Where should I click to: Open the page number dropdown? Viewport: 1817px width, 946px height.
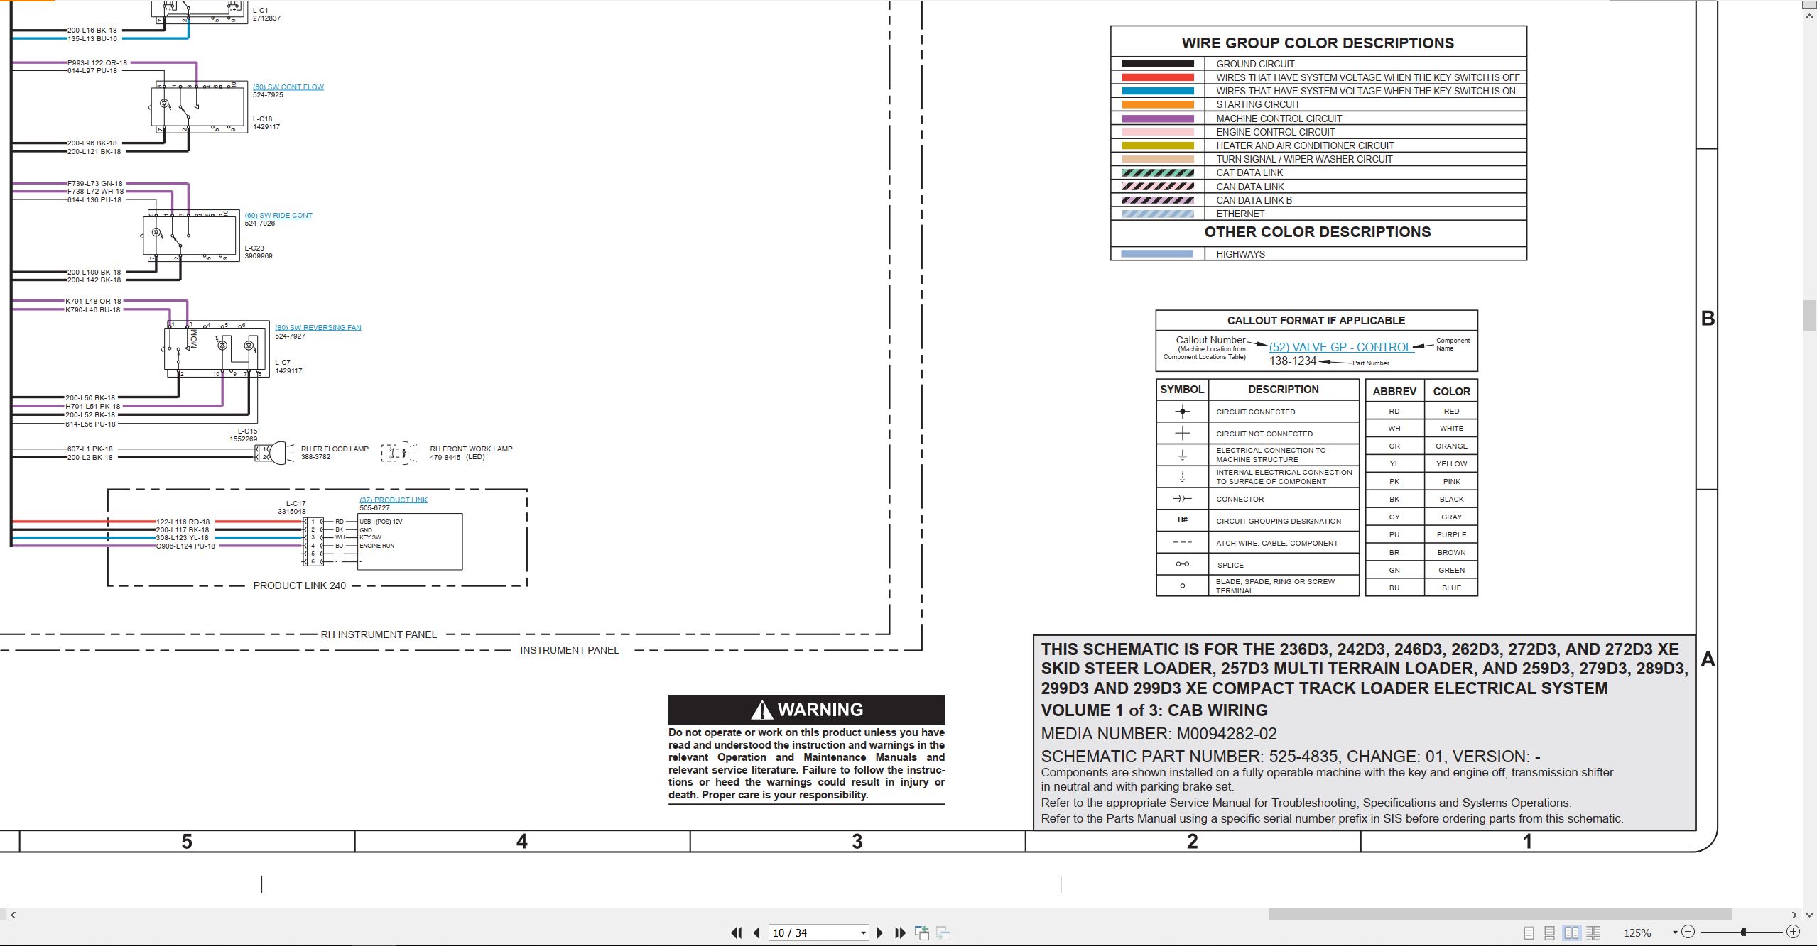pos(863,933)
